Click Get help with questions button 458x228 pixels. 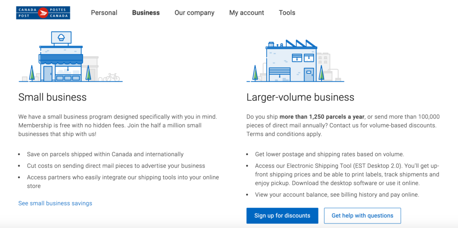coord(362,215)
